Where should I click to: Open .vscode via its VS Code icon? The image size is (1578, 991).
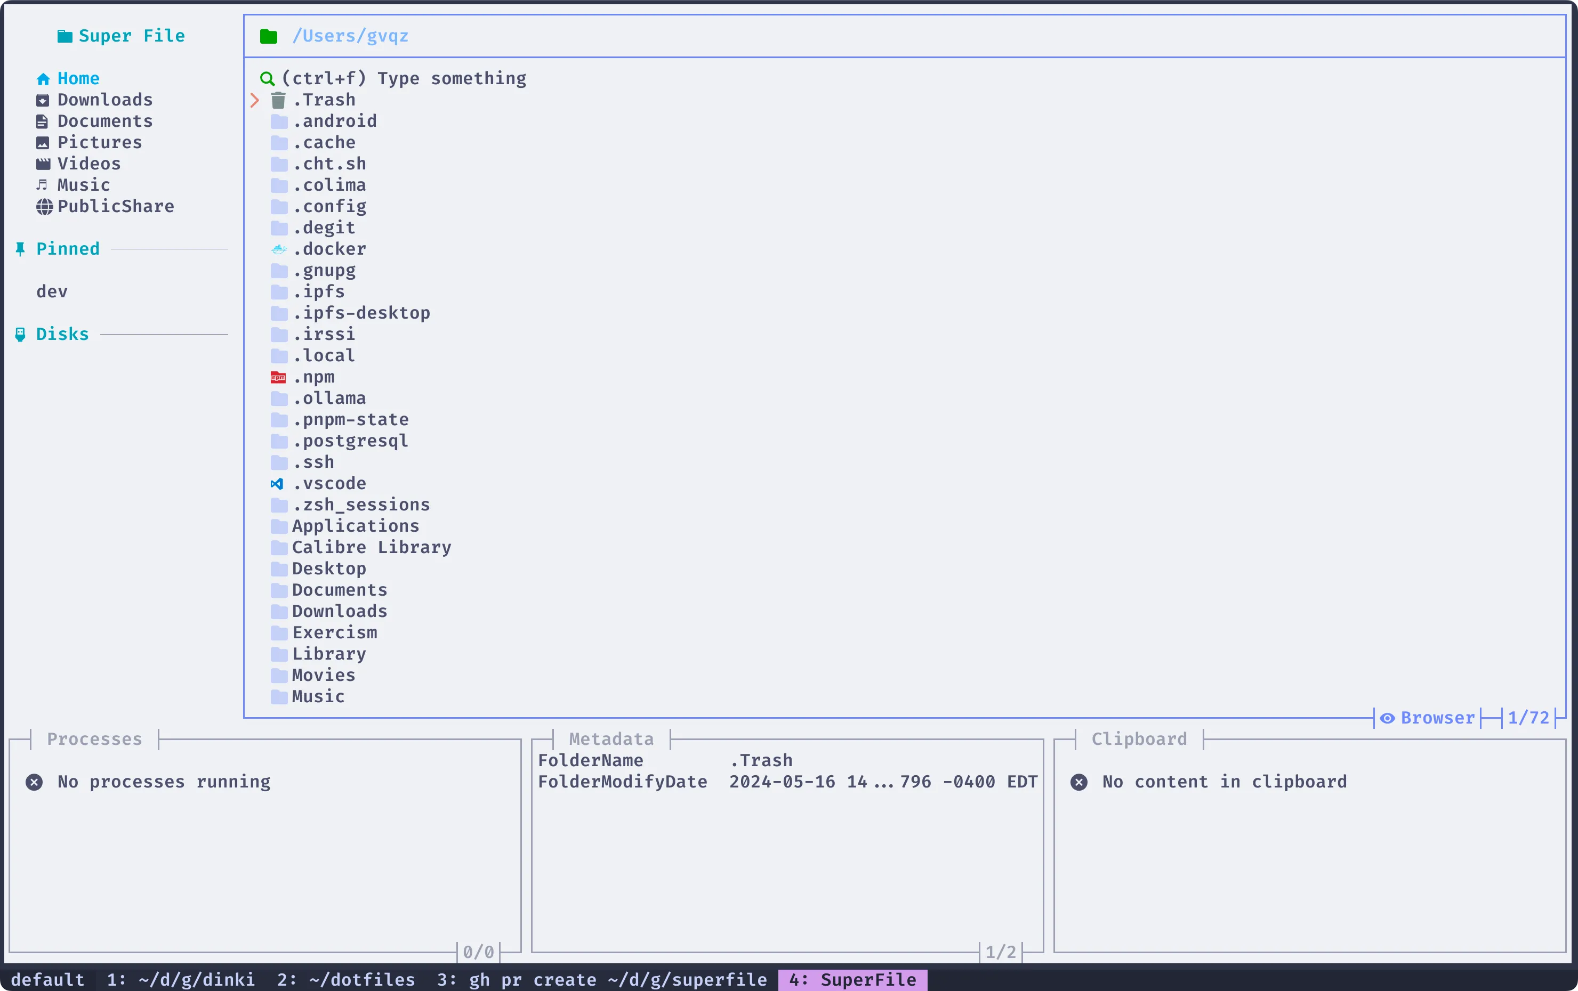(x=278, y=483)
